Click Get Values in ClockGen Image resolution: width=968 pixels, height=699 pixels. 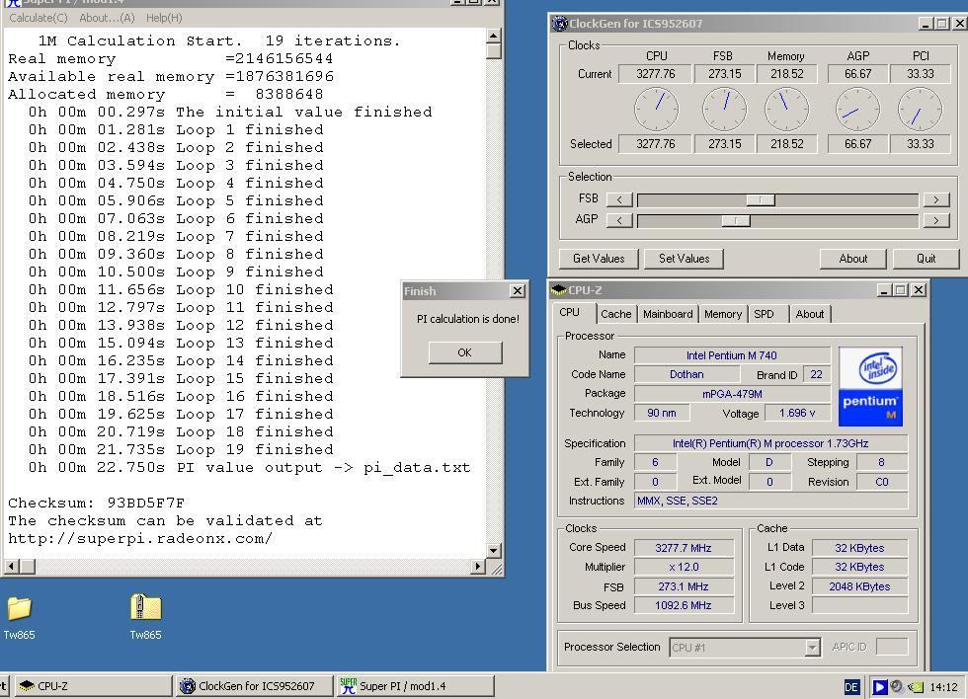(599, 259)
